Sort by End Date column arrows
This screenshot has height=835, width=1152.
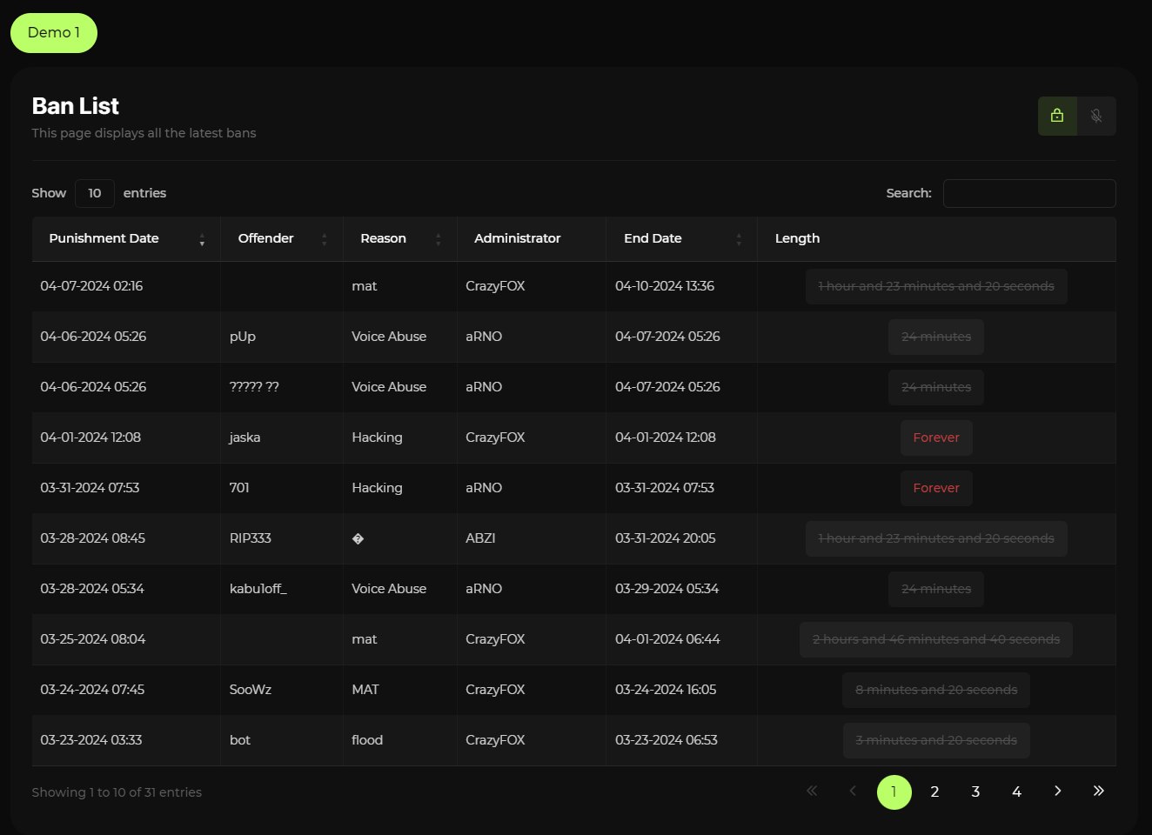point(739,239)
